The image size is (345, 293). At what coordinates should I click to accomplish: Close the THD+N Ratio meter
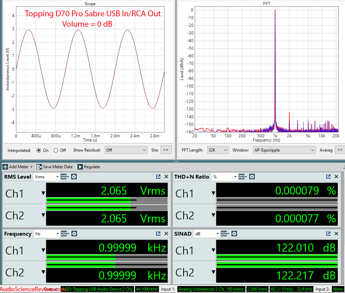(336, 177)
